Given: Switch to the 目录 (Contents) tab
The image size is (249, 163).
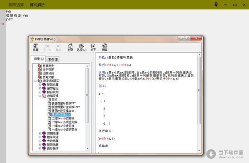Looking at the screenshot, I should point(38,59).
